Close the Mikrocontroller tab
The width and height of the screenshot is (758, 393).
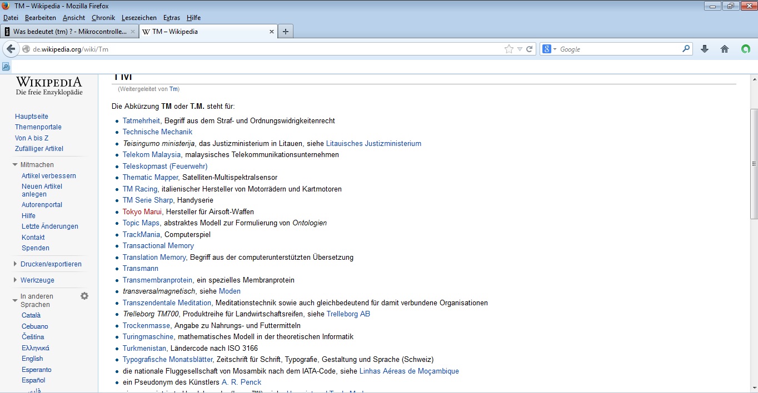[133, 32]
